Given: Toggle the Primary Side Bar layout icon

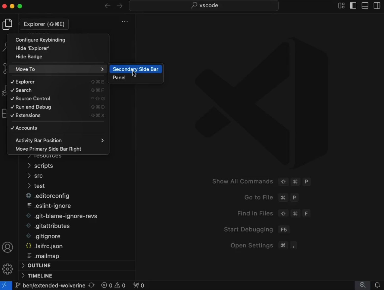Looking at the screenshot, I should pos(353,6).
